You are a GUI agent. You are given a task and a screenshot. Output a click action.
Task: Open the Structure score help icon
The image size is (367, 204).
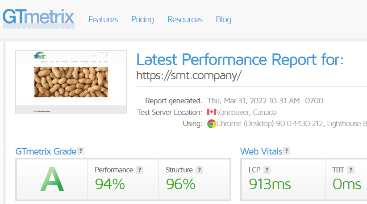pyautogui.click(x=200, y=170)
